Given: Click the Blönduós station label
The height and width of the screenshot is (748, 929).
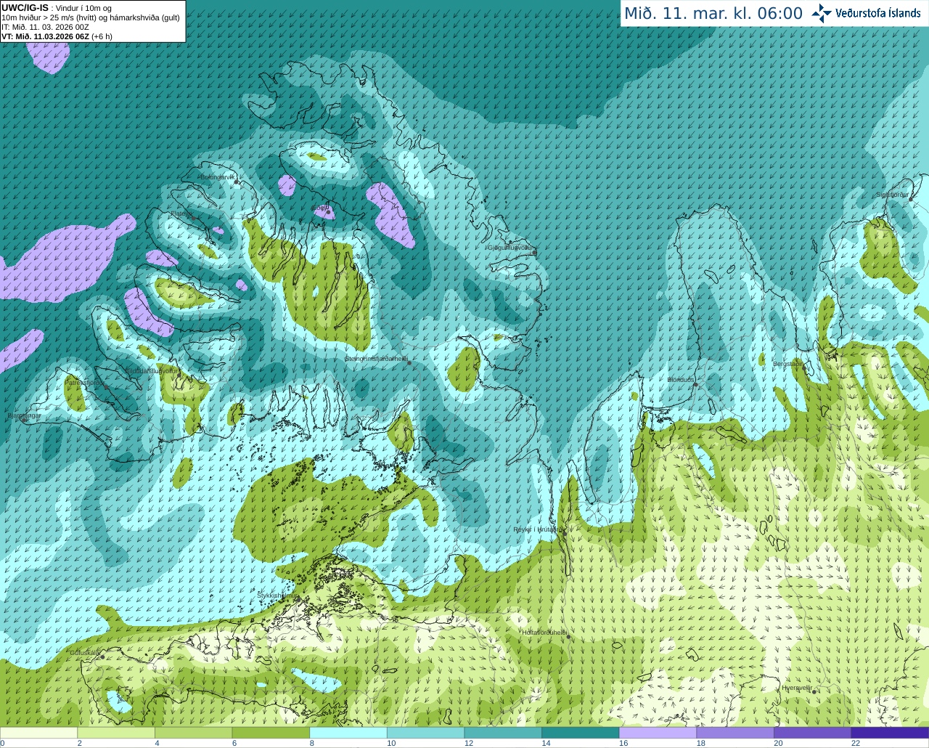Looking at the screenshot, I should click(x=682, y=380).
